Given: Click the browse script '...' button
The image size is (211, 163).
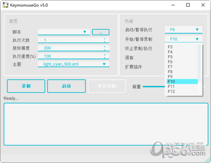Looking at the screenshot, I should [100, 32].
